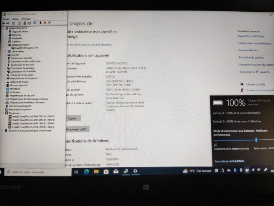The width and height of the screenshot is (274, 206).
Task: Select the Batteries category in device tree
Action: tap(15, 35)
